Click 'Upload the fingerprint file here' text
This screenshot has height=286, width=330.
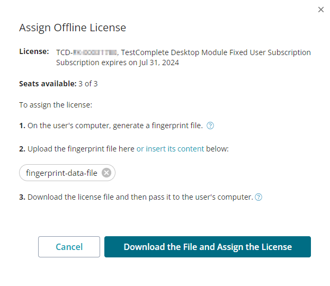(x=81, y=149)
